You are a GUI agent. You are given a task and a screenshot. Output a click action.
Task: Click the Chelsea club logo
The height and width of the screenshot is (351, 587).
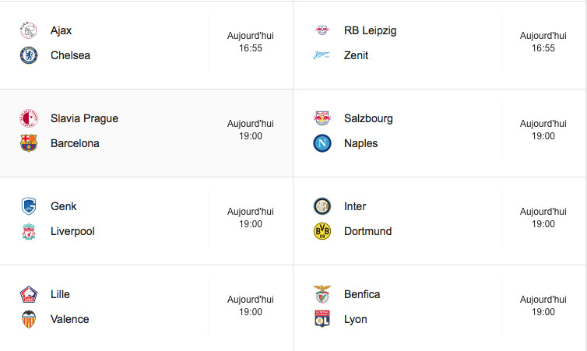tap(28, 55)
